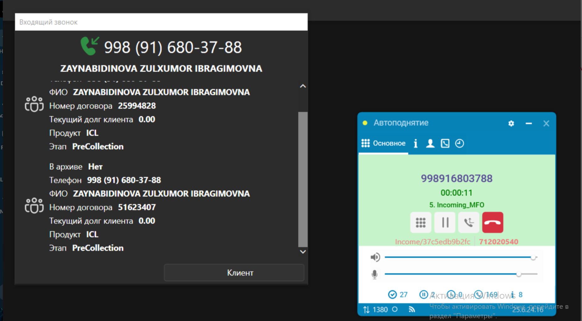
Task: Open the dial pad keypad button
Action: tap(421, 223)
